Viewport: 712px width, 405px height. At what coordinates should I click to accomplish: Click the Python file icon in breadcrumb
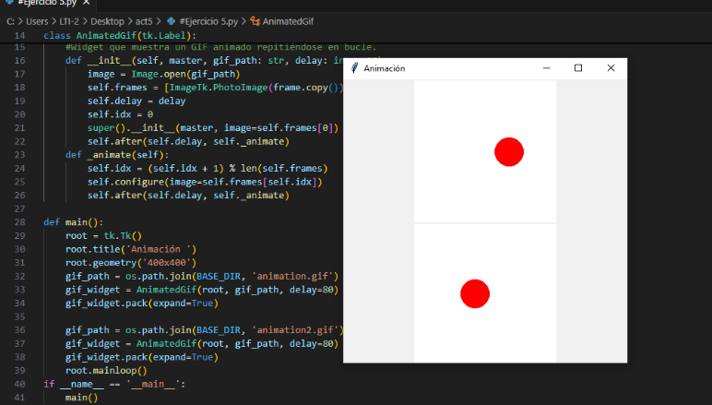pyautogui.click(x=172, y=20)
